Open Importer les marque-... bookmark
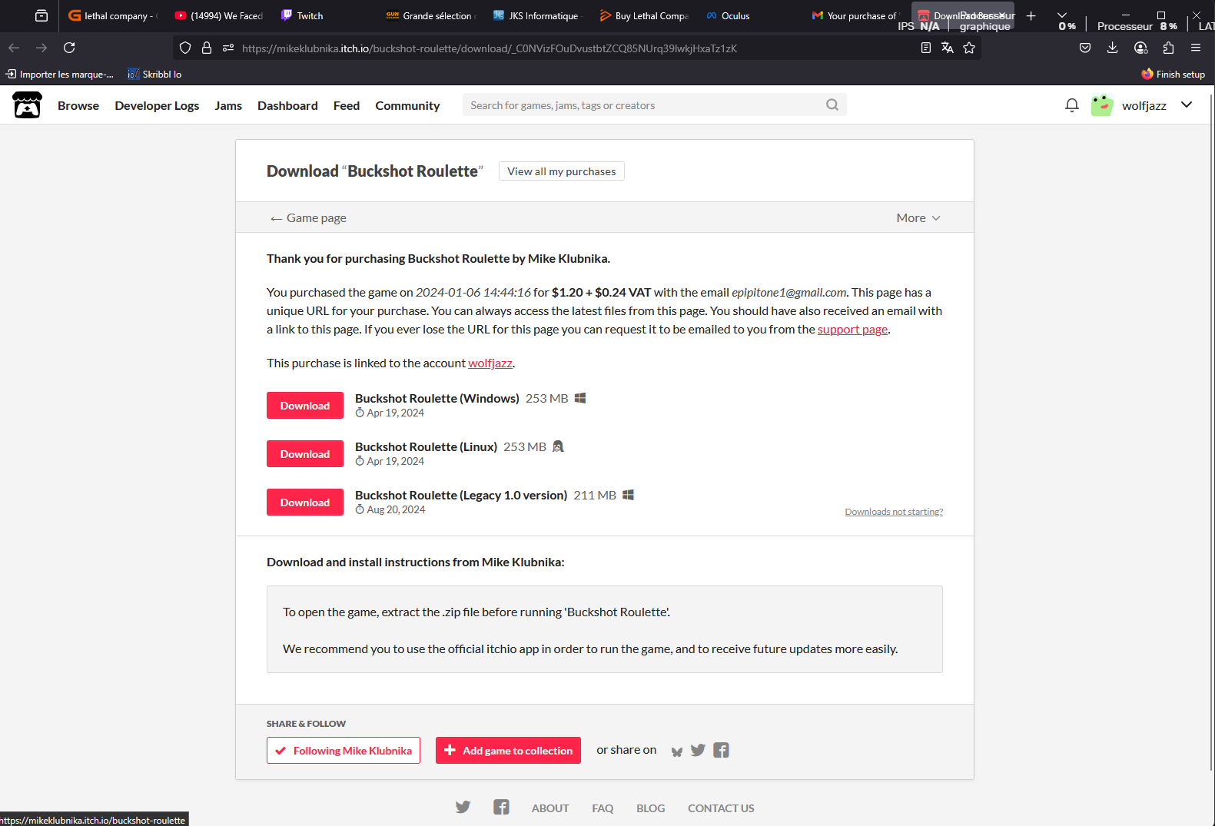1215x826 pixels. (60, 75)
